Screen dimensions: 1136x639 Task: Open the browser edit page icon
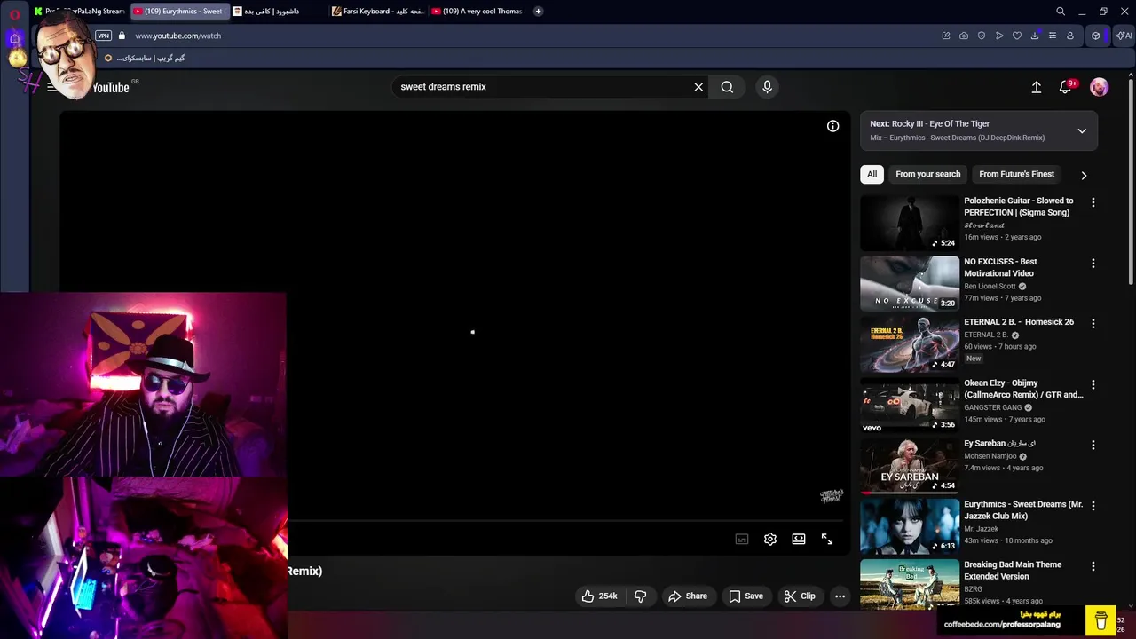[946, 35]
